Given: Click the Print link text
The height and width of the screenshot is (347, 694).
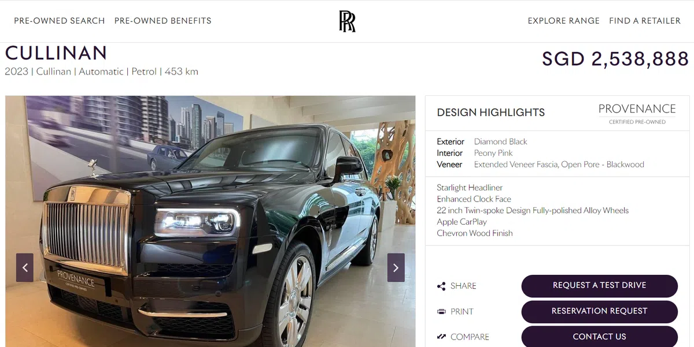Looking at the screenshot, I should pos(462,312).
